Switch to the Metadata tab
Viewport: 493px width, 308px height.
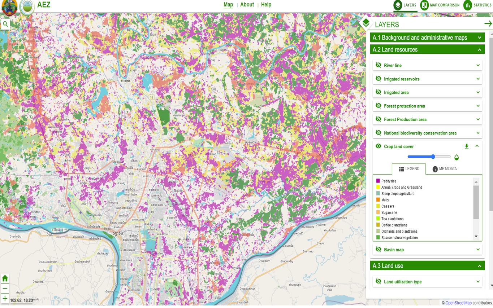pos(445,169)
